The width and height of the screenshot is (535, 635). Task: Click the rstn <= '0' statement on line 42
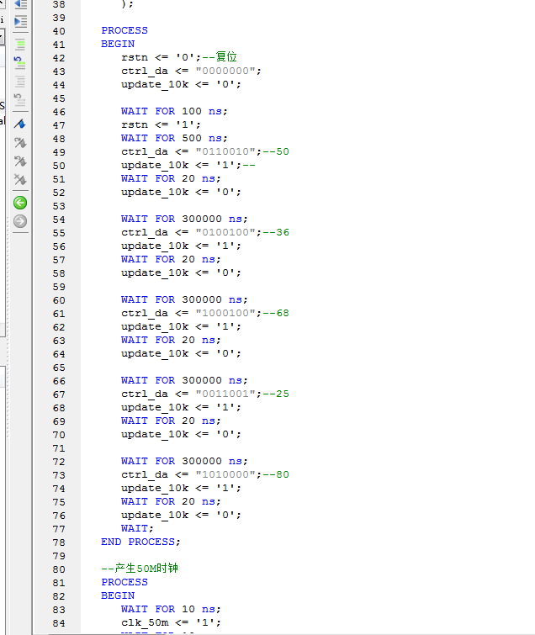coord(161,57)
